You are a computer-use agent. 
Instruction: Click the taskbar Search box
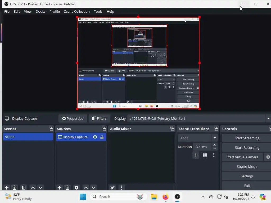pyautogui.click(x=118, y=197)
